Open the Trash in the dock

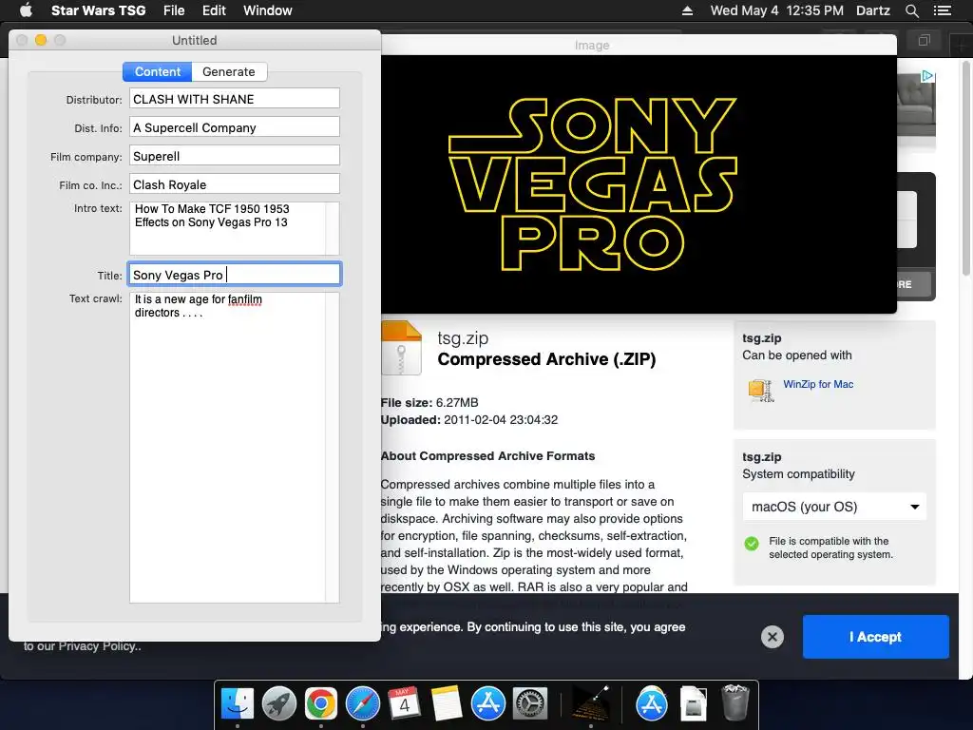pyautogui.click(x=735, y=703)
